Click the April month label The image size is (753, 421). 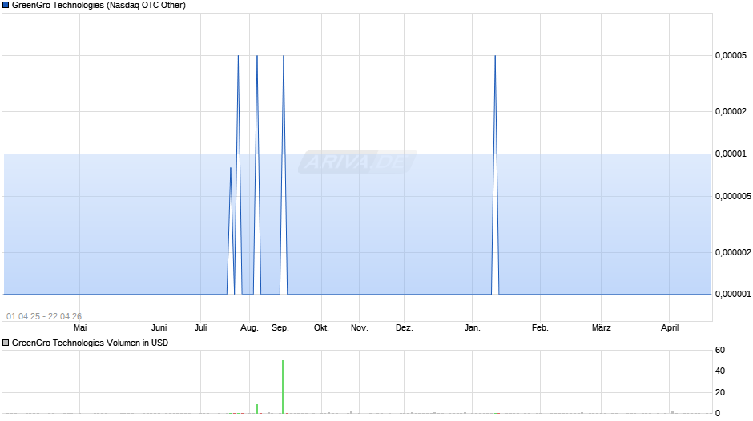coord(670,328)
